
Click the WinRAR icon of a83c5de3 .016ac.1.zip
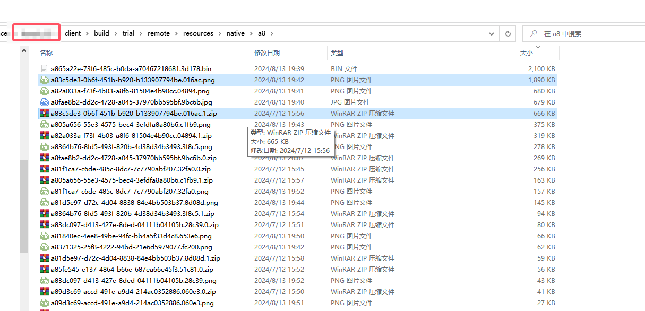tap(45, 113)
